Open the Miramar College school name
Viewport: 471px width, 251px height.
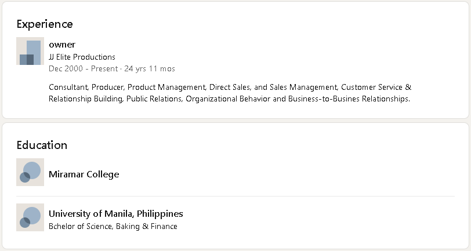tap(84, 174)
